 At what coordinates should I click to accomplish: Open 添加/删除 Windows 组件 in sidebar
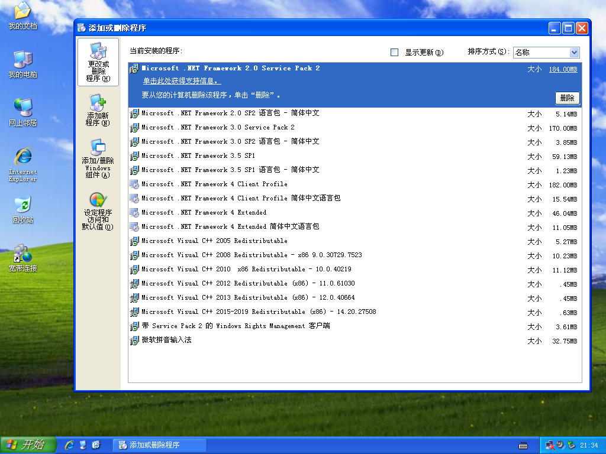coord(98,158)
